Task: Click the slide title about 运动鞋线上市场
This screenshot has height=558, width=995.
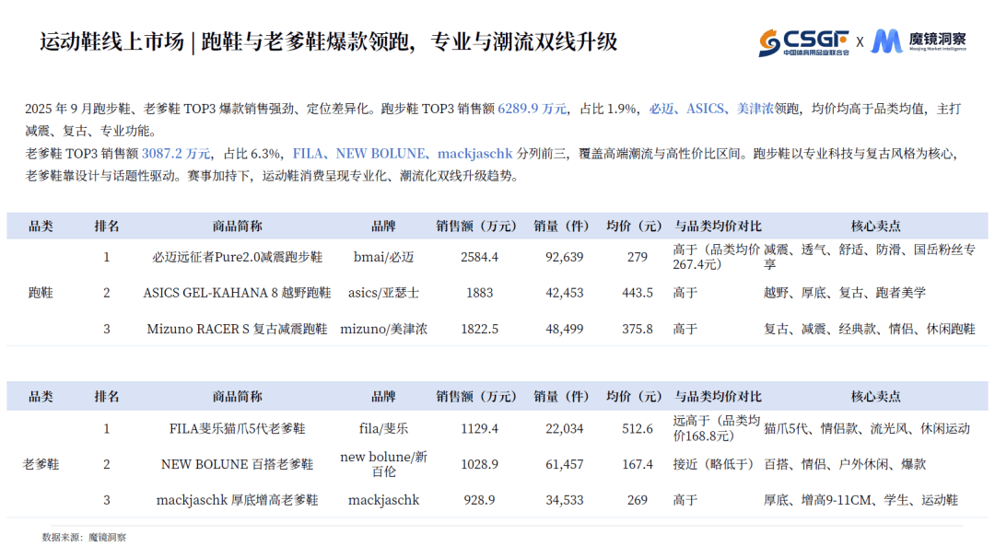Action: (328, 41)
